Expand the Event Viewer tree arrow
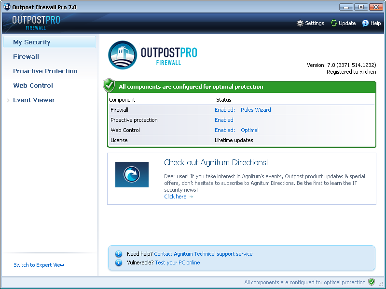This screenshot has height=289, width=386. (x=8, y=100)
